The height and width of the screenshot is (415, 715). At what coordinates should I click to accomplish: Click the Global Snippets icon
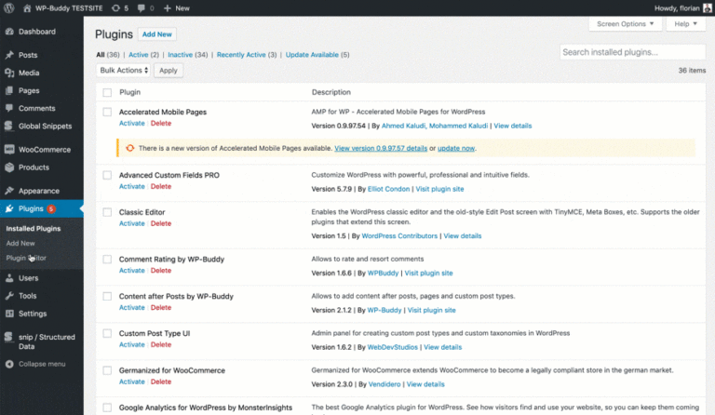coord(9,127)
